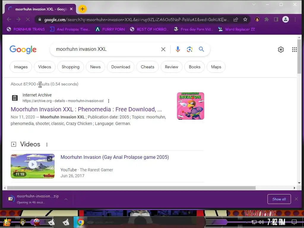The width and height of the screenshot is (304, 228).
Task: Click the magnifying glass search button
Action: (x=202, y=49)
